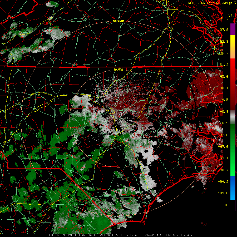Click the blue segment of the color bar

tap(233, 188)
